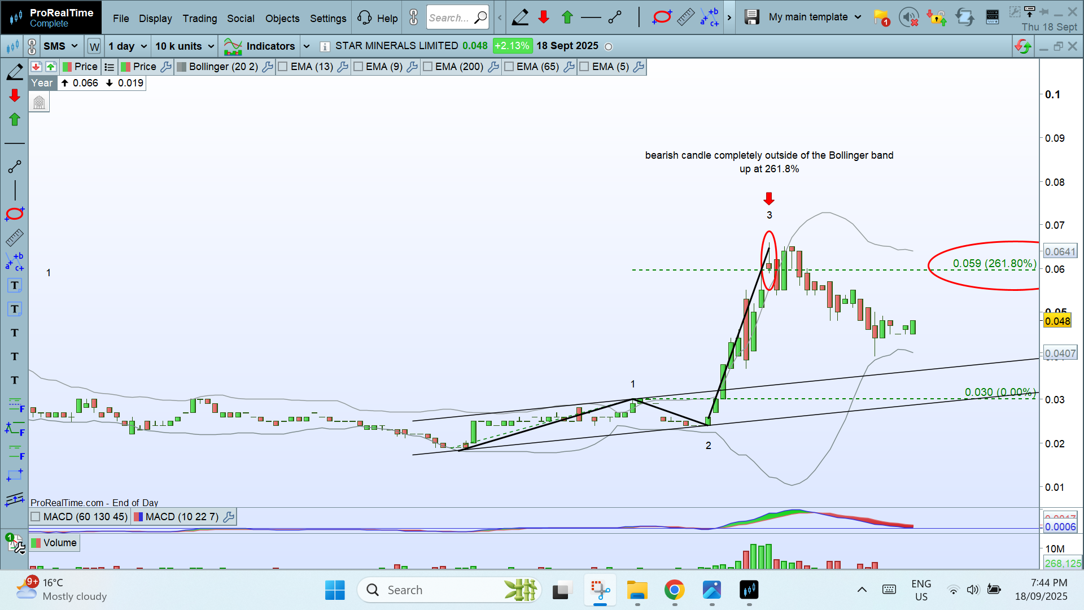Open settings wrench for EMA (13)
1084x610 pixels.
[x=343, y=67]
